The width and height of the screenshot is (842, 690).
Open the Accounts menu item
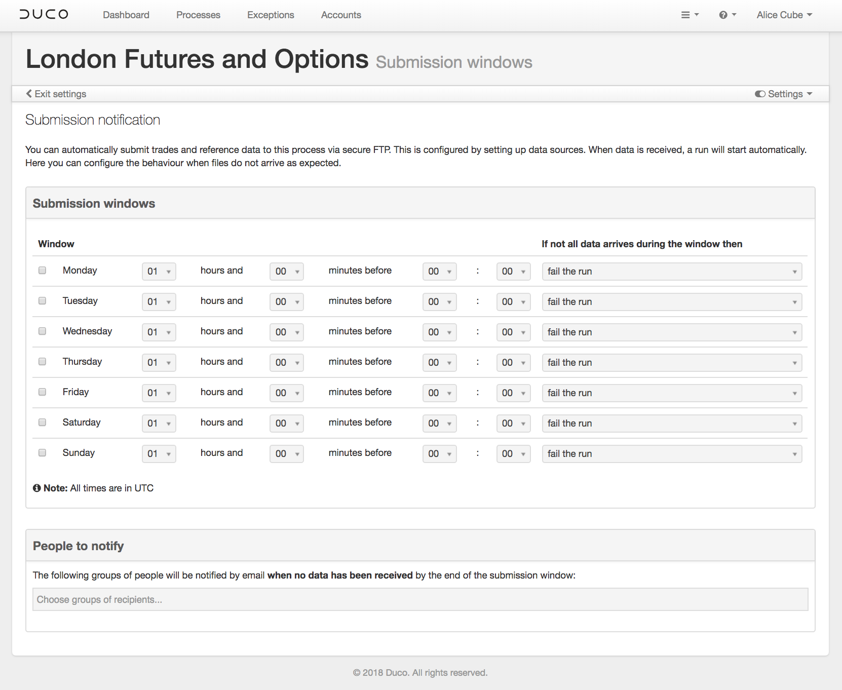pos(341,15)
